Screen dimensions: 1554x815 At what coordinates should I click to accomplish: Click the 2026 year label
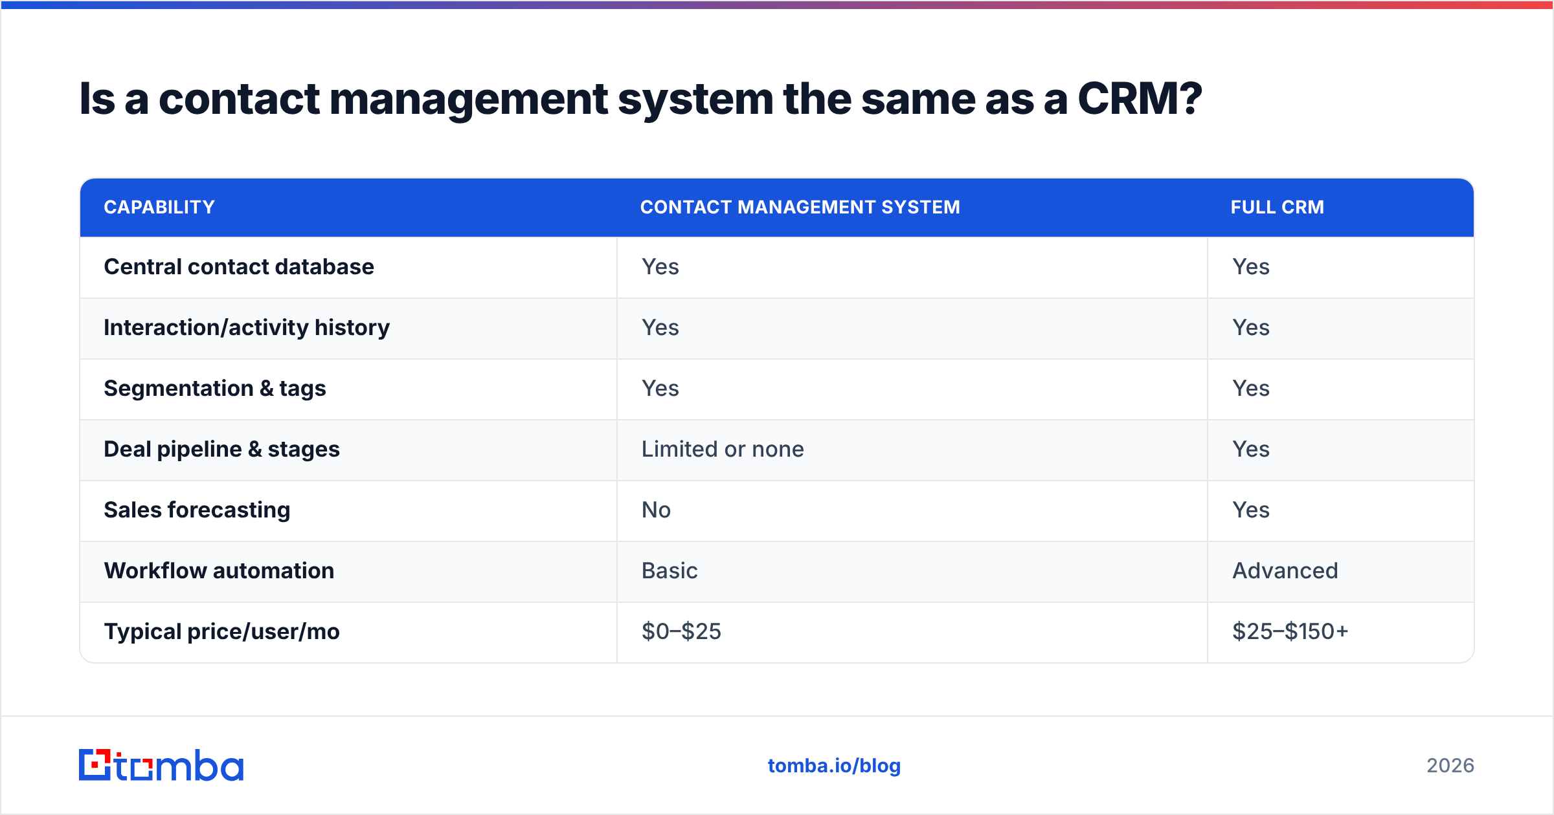[x=1450, y=766]
